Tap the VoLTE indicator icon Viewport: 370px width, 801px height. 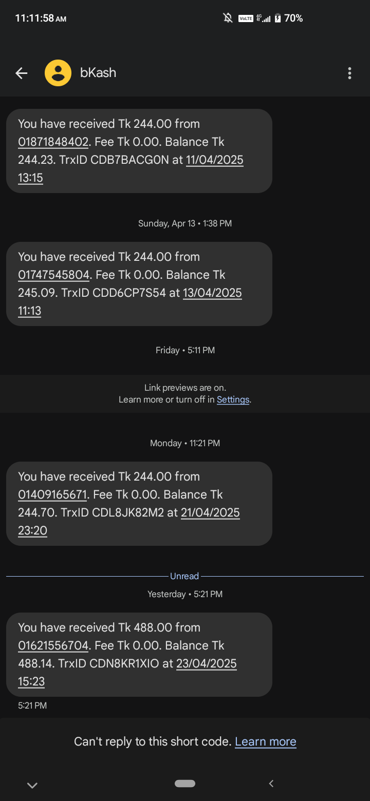pos(246,18)
